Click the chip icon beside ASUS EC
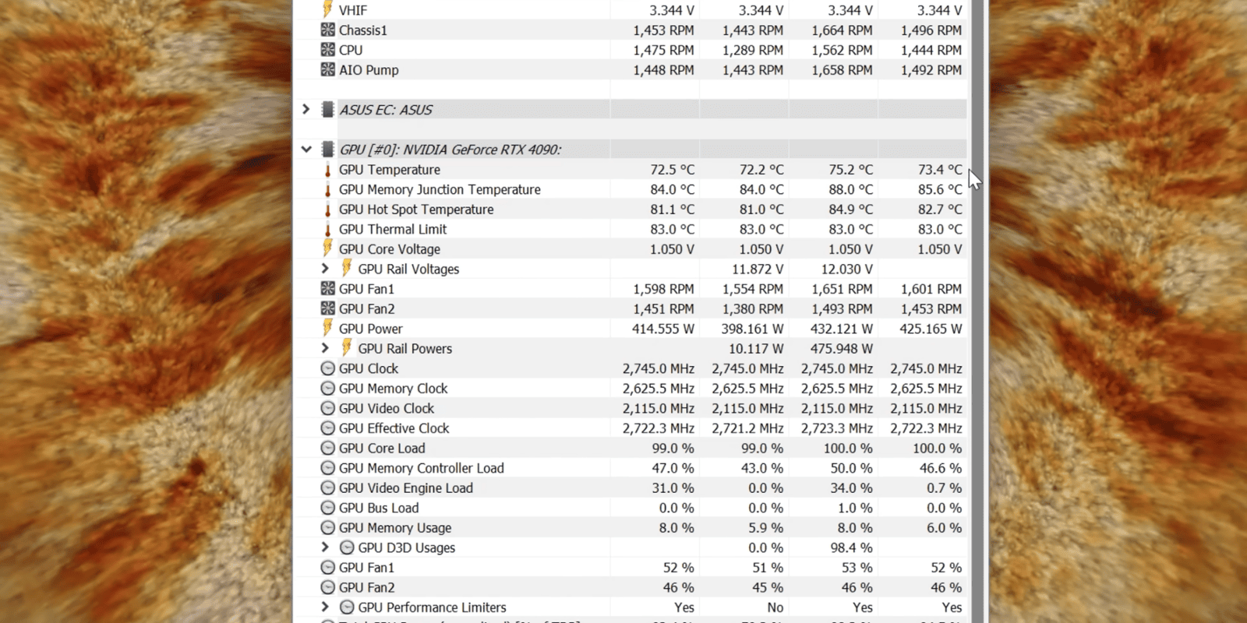The width and height of the screenshot is (1247, 623). pos(328,110)
